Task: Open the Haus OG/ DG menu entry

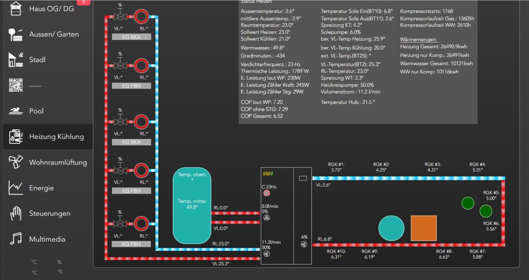Action: [51, 9]
